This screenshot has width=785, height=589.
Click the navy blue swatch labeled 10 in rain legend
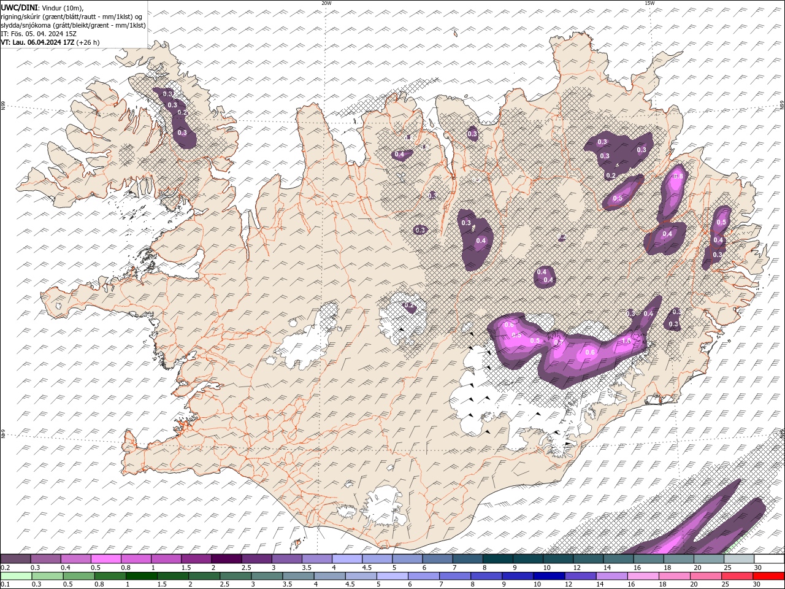coord(549,576)
